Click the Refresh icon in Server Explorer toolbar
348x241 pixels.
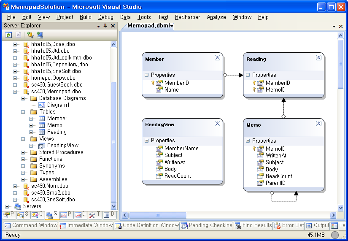point(8,35)
